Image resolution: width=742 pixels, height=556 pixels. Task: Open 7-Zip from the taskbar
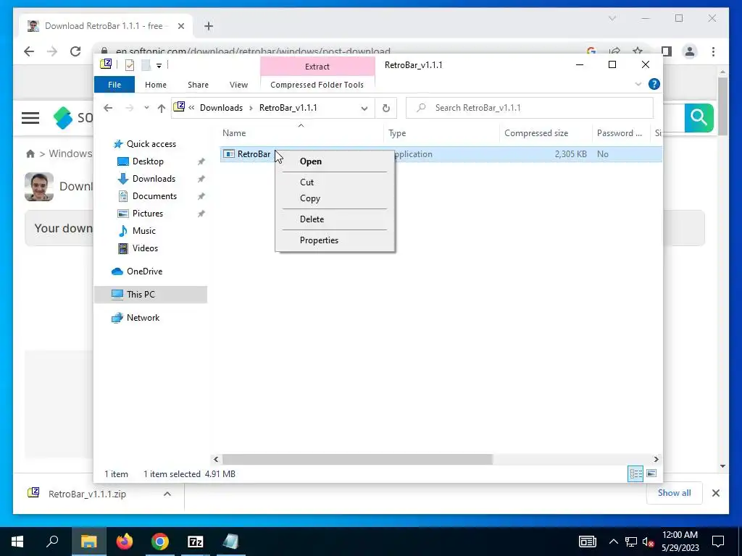[x=196, y=542]
